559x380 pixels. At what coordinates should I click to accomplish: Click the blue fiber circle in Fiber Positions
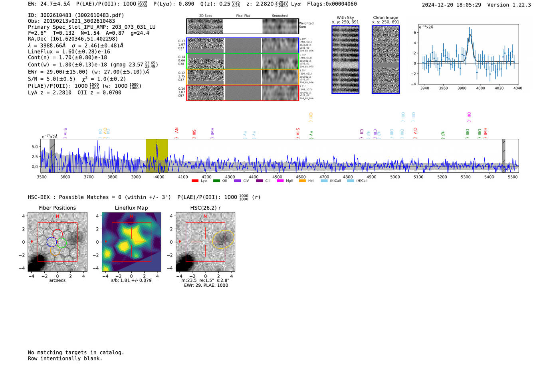click(52, 242)
